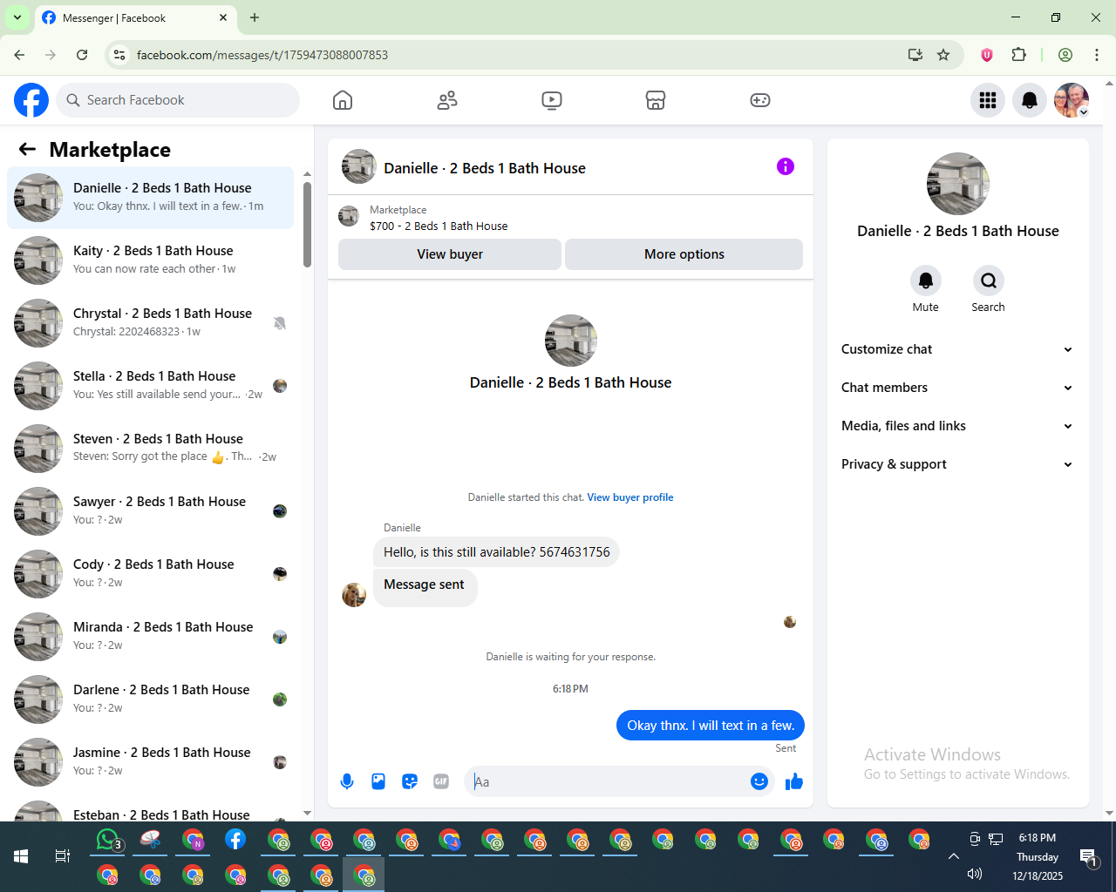Click the conversation list scrollbar
This screenshot has height=892, width=1116.
pos(307,225)
